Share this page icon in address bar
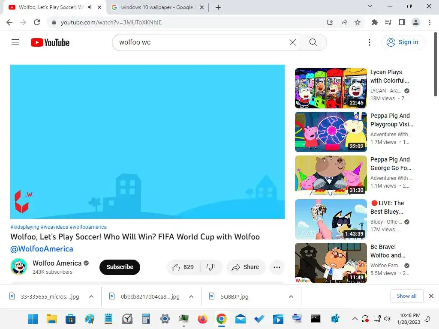 [x=344, y=22]
